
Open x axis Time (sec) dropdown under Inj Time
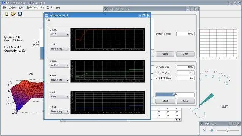59,80
